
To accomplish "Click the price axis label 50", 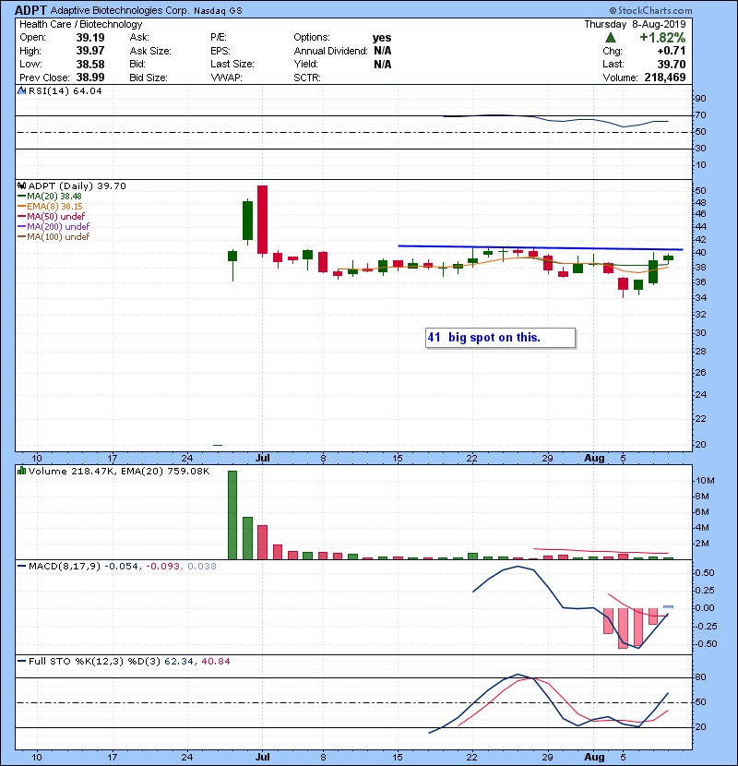I will pos(700,191).
